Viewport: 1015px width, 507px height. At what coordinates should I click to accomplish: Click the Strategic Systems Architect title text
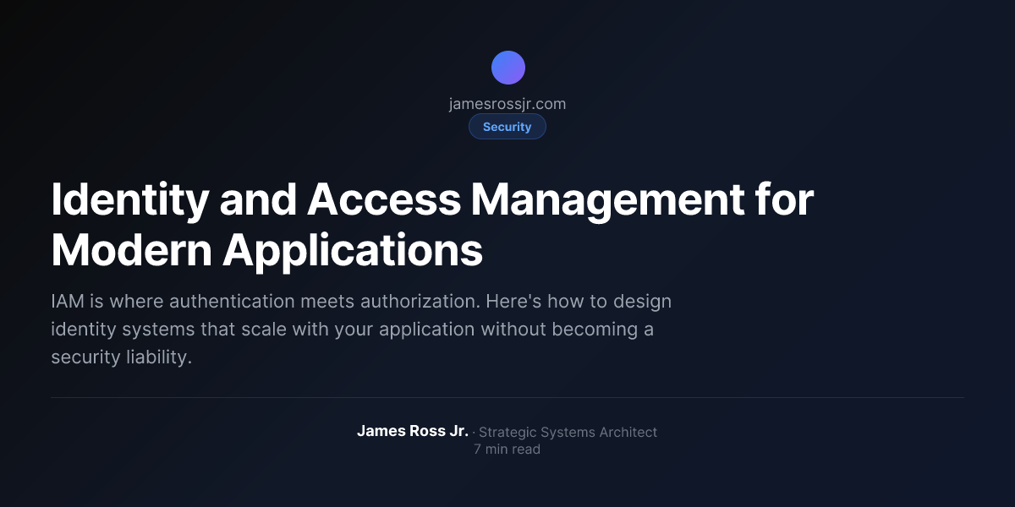tap(568, 432)
